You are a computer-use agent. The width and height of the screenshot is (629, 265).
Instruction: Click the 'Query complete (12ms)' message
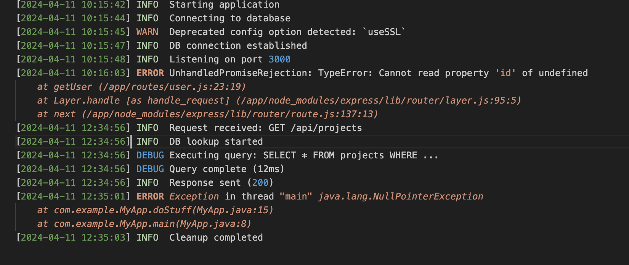227,169
